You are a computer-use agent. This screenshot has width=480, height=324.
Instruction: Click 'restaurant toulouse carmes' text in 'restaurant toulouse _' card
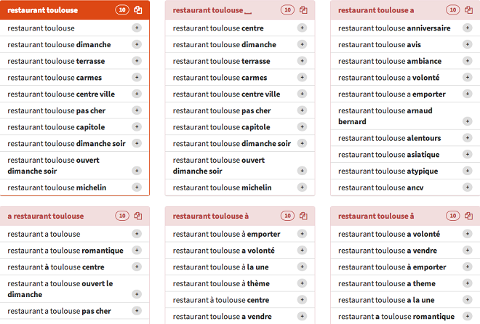click(x=220, y=78)
